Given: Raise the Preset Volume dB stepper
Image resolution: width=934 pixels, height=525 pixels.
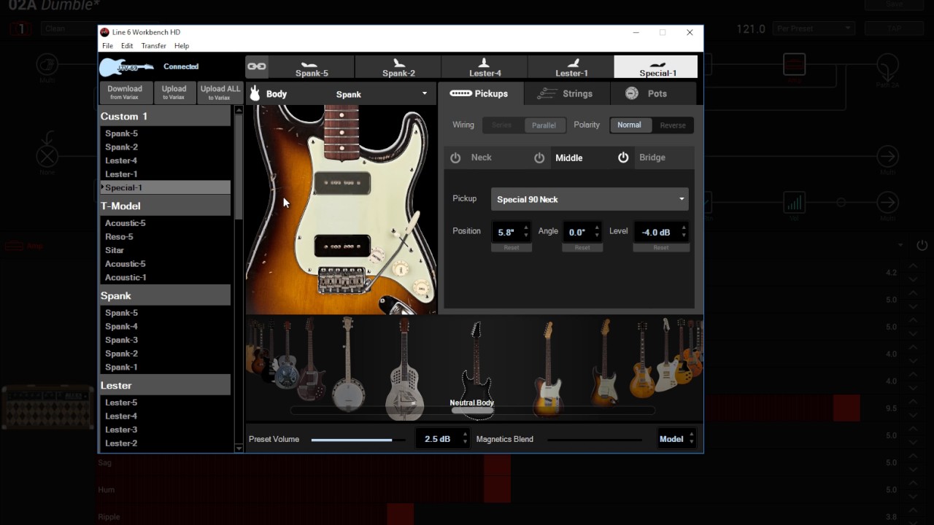Looking at the screenshot, I should 465,435.
